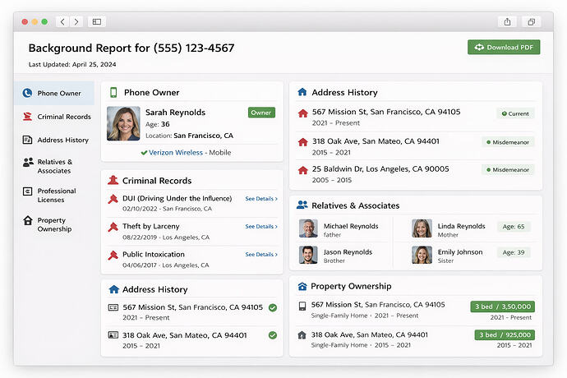This screenshot has width=567, height=378.
Task: Open the Verizon Wireless carrier link
Action: pos(176,153)
